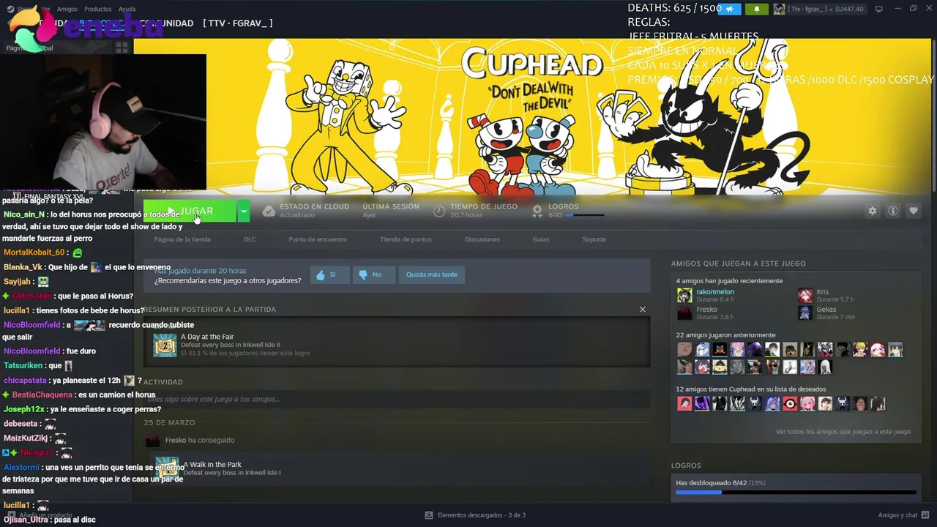Viewport: 937px width, 527px height.
Task: Open A Day at the Fair achievement icon
Action: click(165, 345)
